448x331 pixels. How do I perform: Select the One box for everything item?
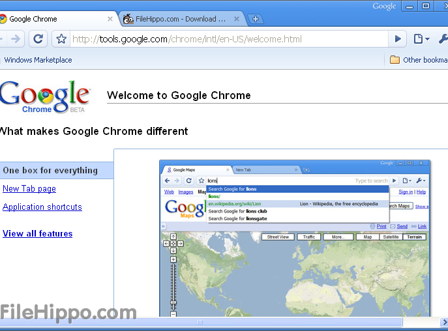coord(50,171)
